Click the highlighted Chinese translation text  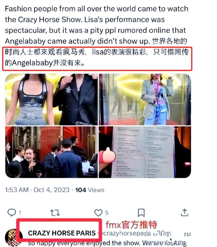pyautogui.click(x=97, y=58)
